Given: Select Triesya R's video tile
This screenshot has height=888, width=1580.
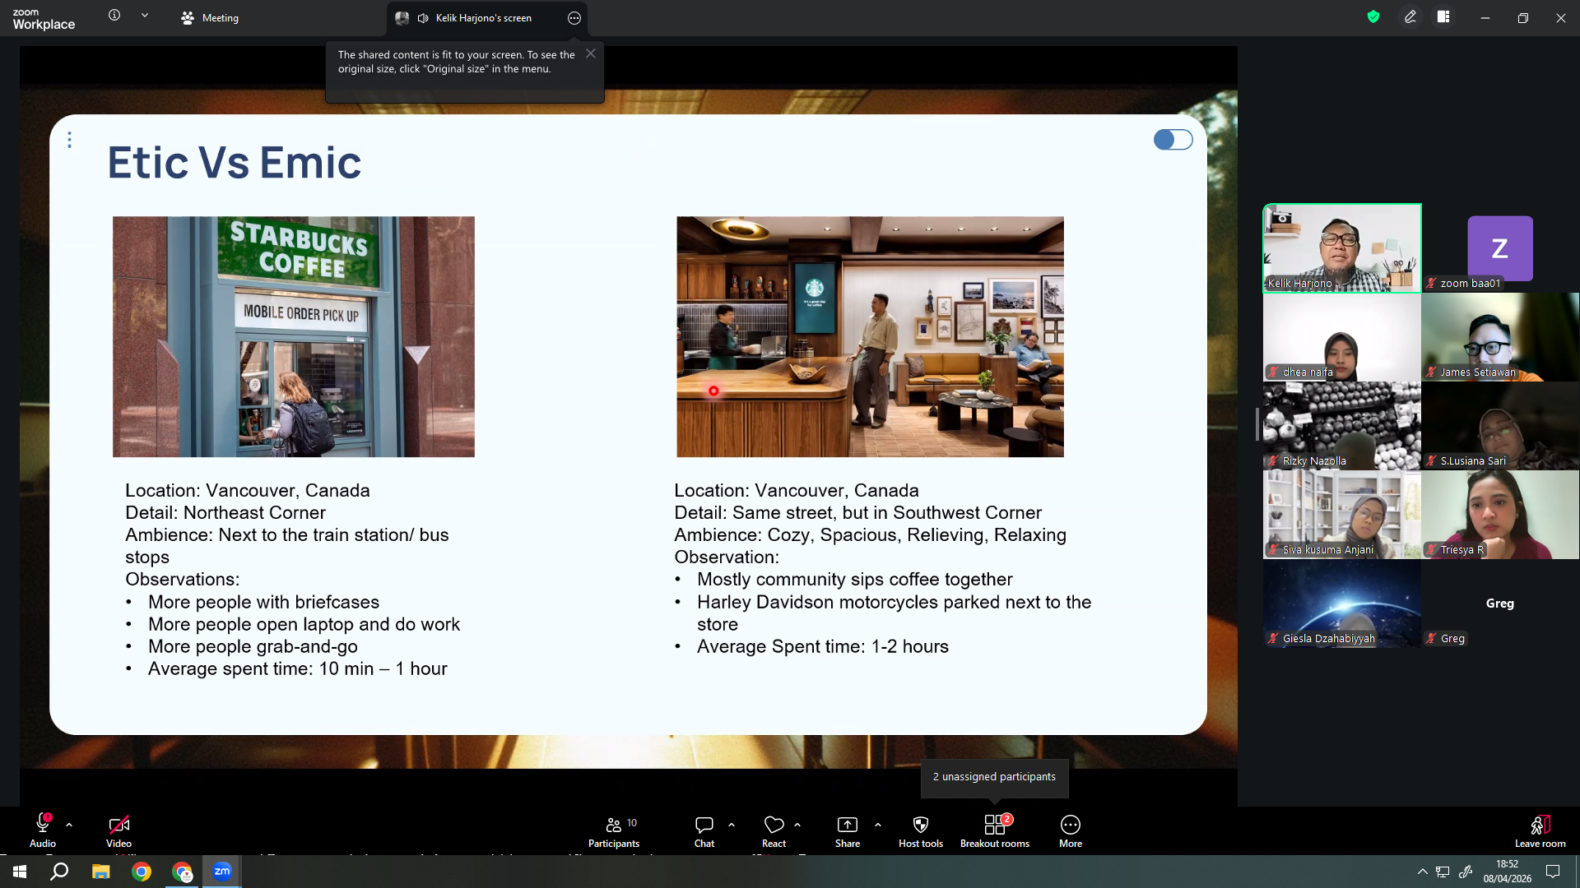Looking at the screenshot, I should click(x=1500, y=515).
